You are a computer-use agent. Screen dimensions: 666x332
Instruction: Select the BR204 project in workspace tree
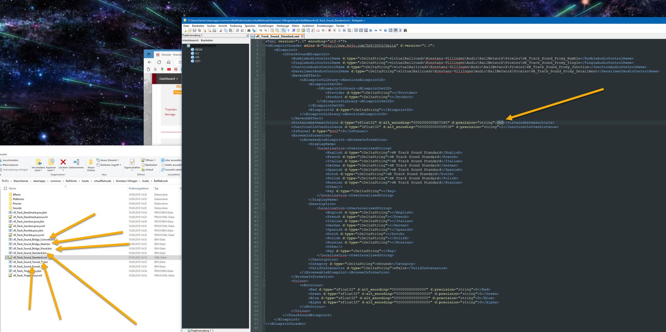(198, 50)
